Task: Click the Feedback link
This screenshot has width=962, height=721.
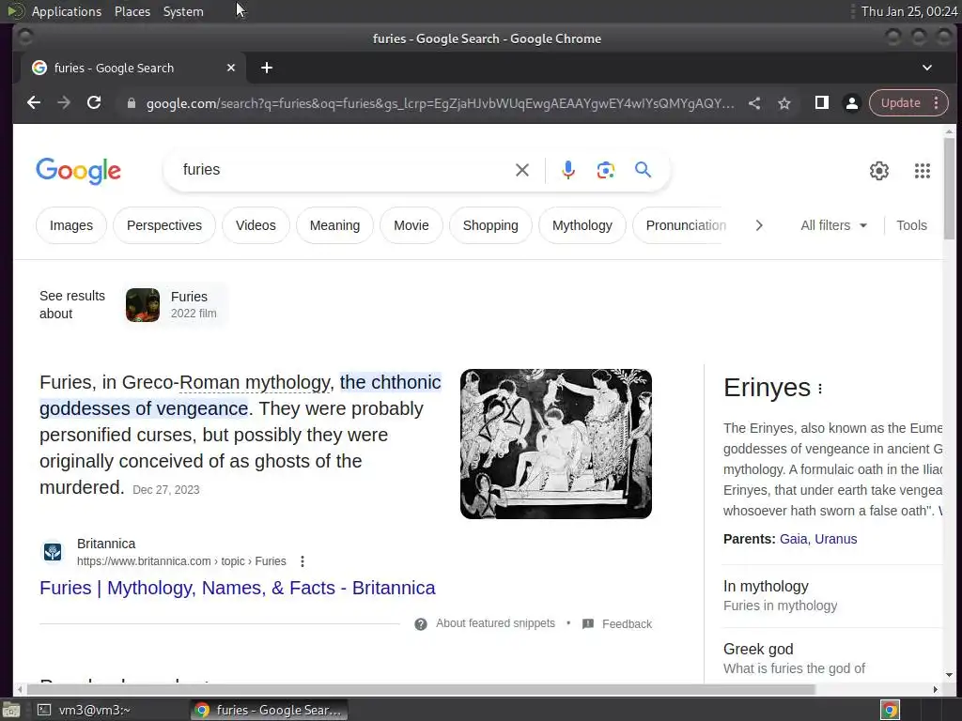Action: [x=627, y=624]
